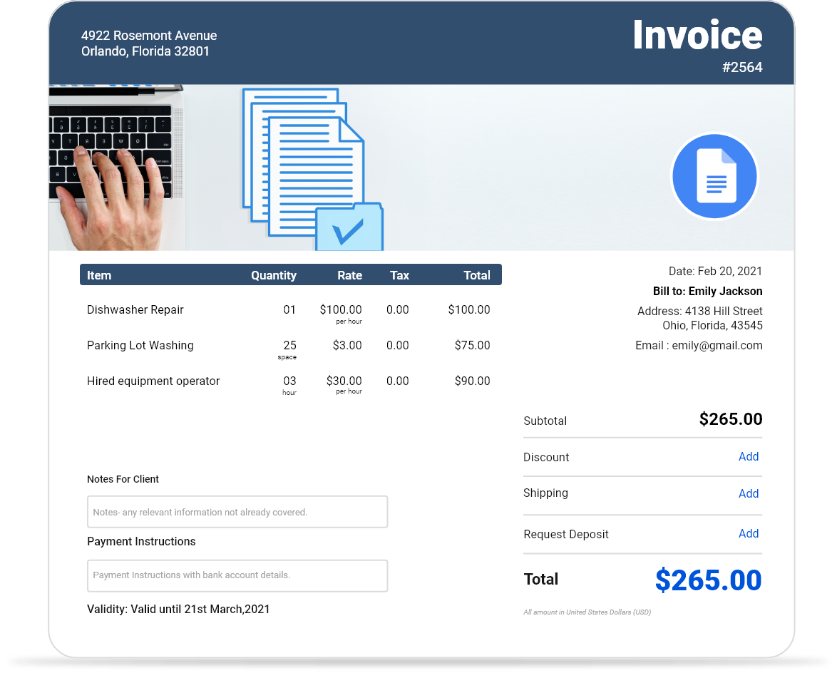Select the Item column header
Image resolution: width=837 pixels, height=673 pixels.
99,275
